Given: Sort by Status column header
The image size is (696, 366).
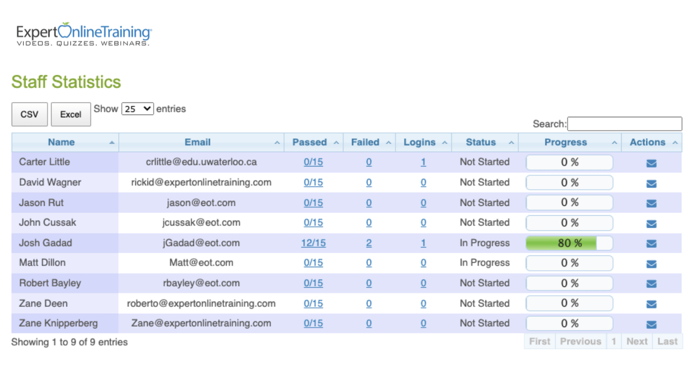Looking at the screenshot, I should (x=485, y=142).
